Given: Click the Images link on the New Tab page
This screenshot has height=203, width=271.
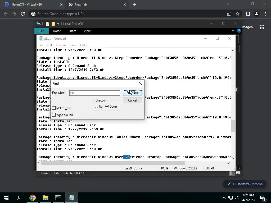Looking at the screenshot, I should tap(247, 27).
